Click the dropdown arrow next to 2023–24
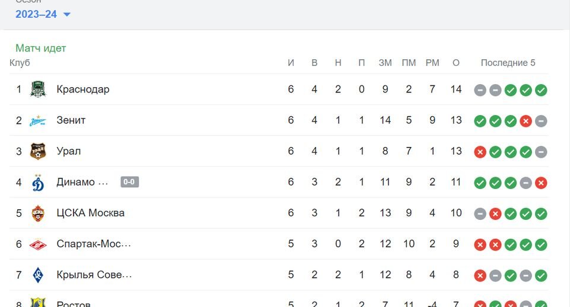Screen dimensions: 570x307 pyautogui.click(x=67, y=15)
